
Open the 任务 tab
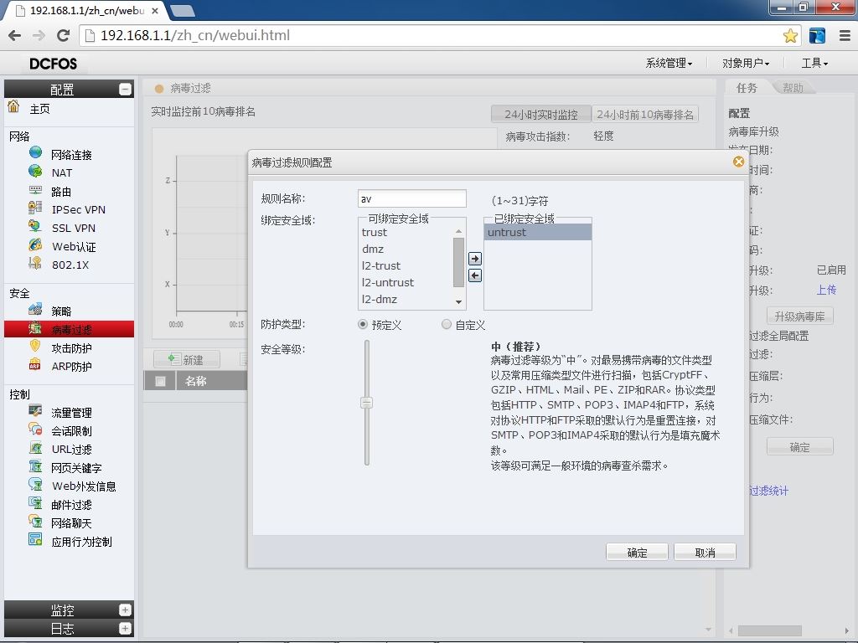(x=747, y=88)
